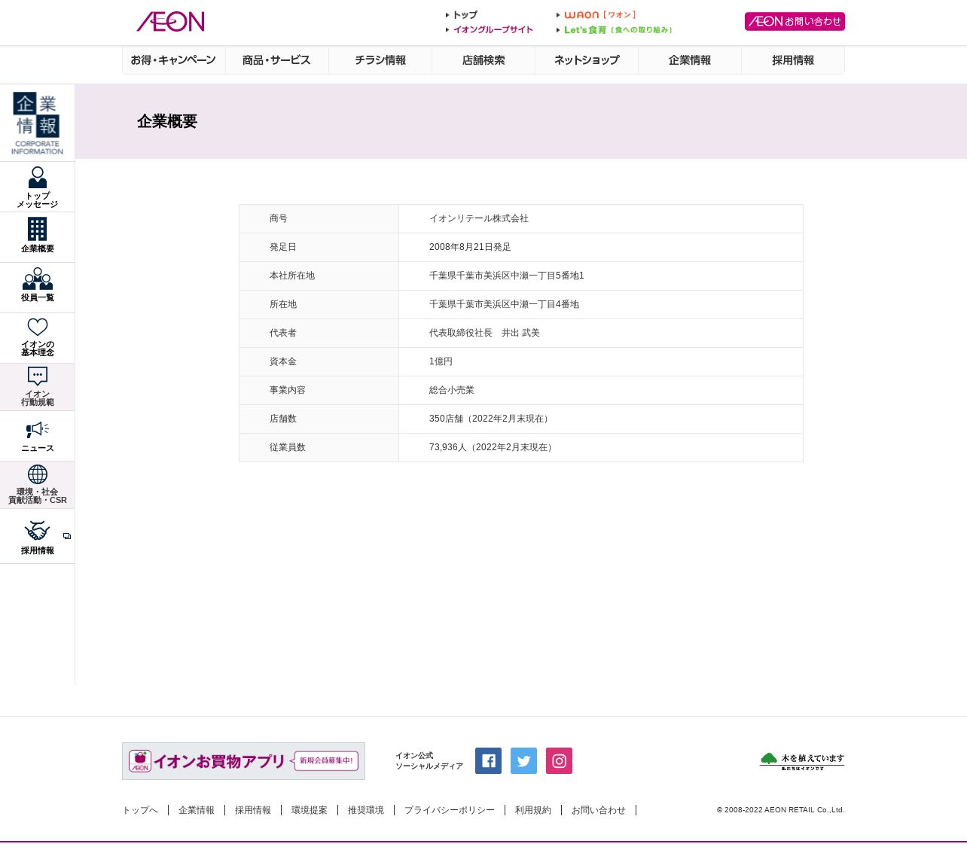Click the トップ header link
The image size is (967, 853).
[x=462, y=15]
